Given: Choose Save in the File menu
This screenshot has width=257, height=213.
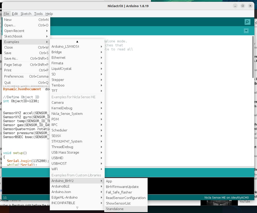Looking at the screenshot, I should pyautogui.click(x=26, y=53).
